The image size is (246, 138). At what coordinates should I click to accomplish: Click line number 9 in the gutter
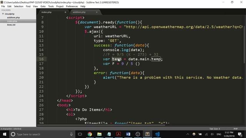click(42, 27)
